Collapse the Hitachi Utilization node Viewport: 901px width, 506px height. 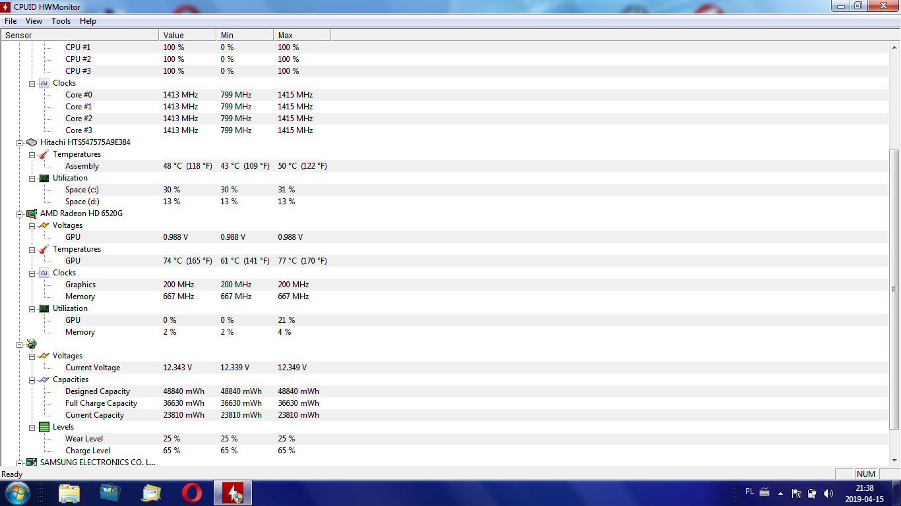[x=32, y=178]
